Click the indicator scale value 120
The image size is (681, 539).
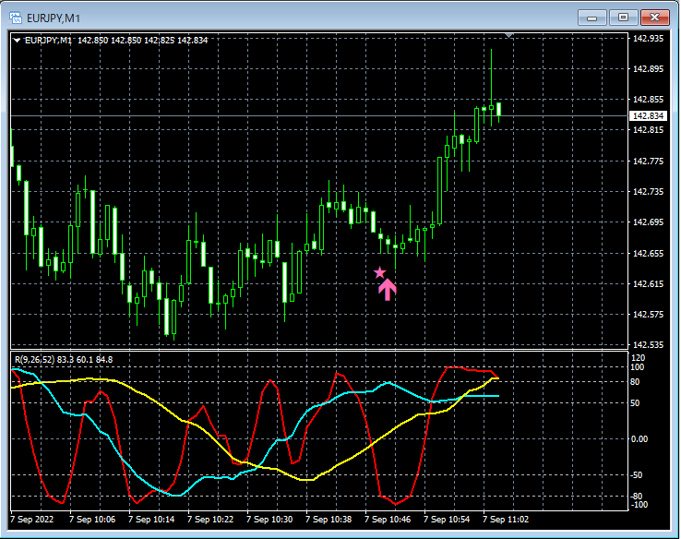(638, 358)
